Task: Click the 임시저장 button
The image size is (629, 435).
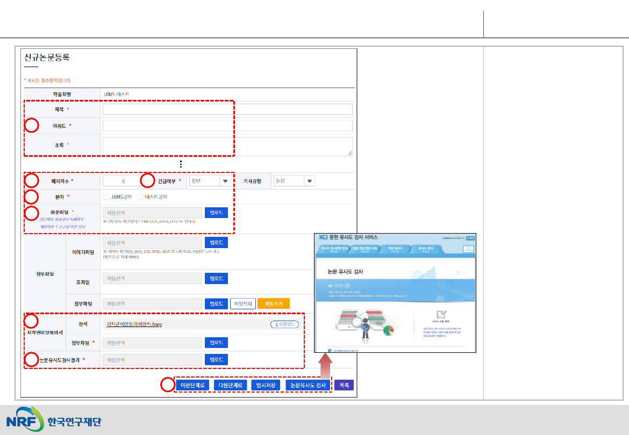Action: point(266,385)
